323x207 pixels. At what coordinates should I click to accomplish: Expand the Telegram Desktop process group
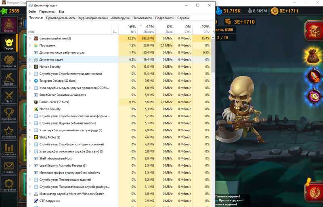coord(29,81)
